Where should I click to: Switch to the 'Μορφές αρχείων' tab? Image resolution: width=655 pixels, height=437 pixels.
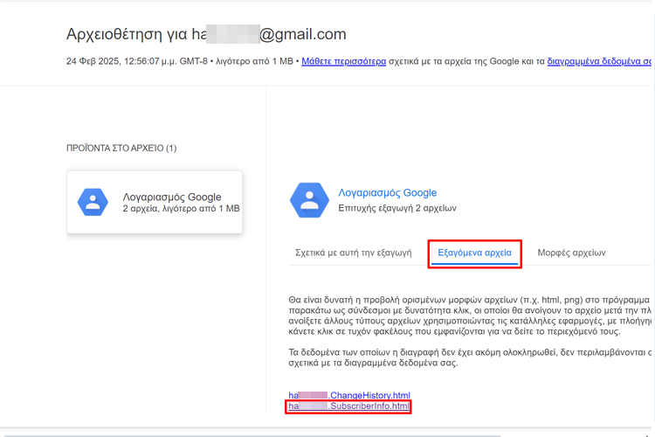point(571,253)
